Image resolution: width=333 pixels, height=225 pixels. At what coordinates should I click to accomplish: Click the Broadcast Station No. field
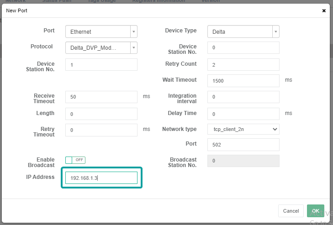coord(243,161)
